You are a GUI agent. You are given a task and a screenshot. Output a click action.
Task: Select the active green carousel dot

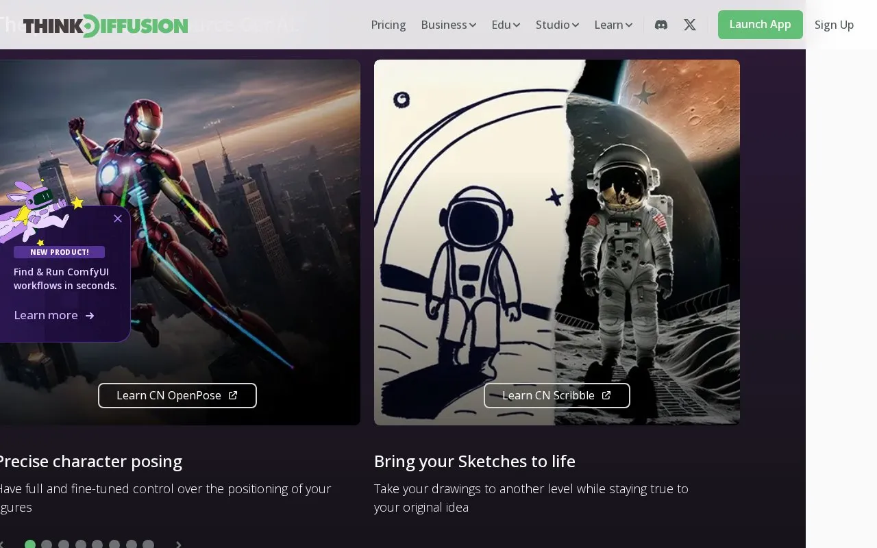tap(30, 545)
